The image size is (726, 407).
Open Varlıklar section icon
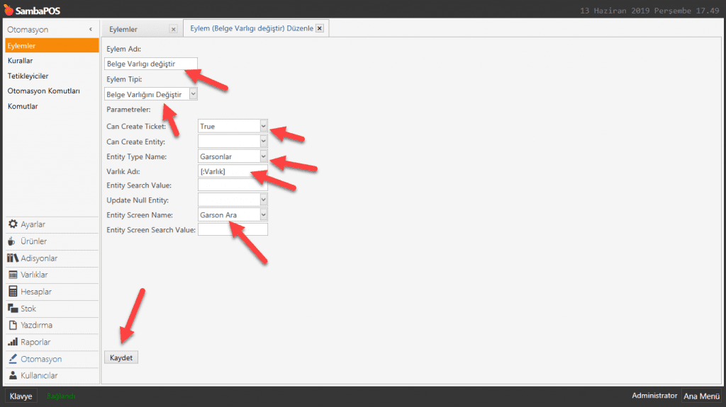(x=13, y=275)
